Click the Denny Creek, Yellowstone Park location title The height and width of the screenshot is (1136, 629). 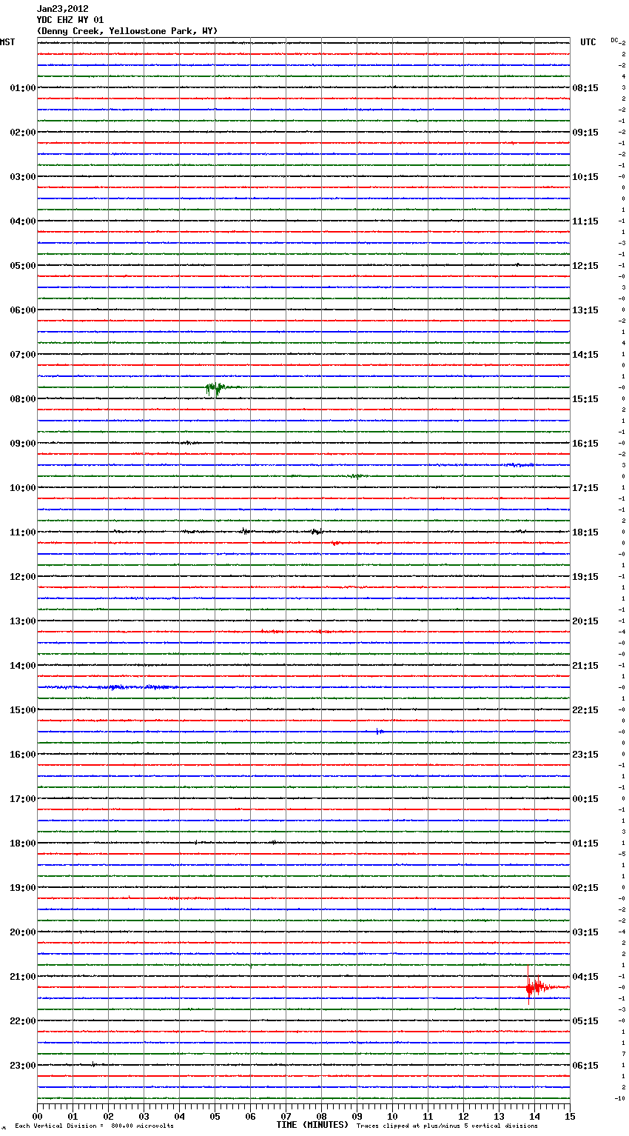(127, 31)
